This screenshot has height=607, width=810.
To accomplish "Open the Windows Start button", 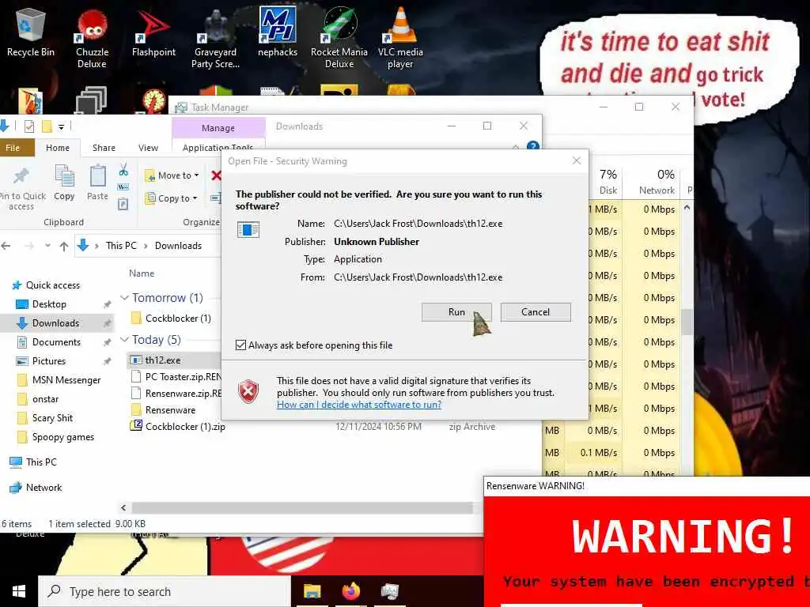I will (x=19, y=591).
